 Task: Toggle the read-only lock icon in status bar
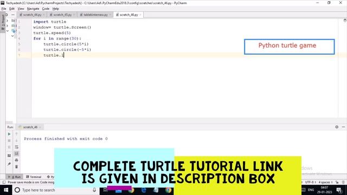pyautogui.click(x=337, y=182)
